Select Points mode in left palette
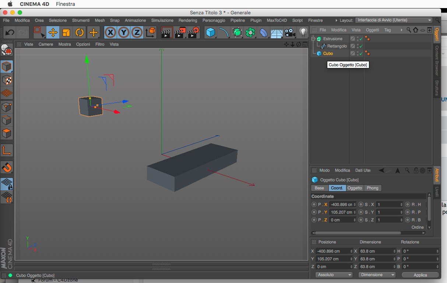This screenshot has width=447, height=283. [7, 107]
